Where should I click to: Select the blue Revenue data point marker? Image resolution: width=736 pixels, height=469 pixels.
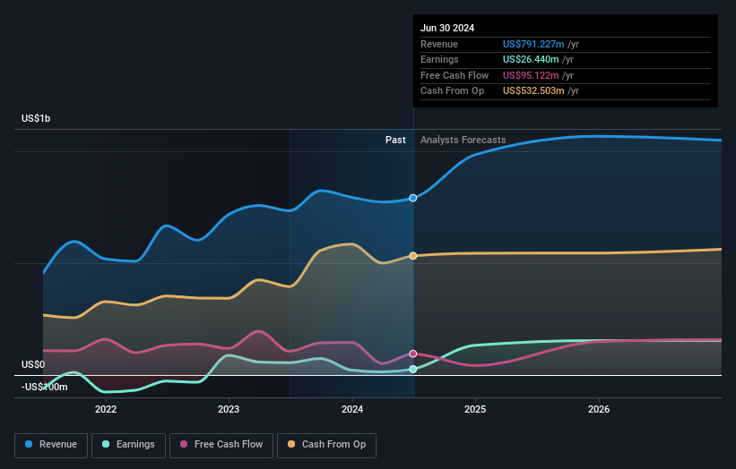(413, 198)
